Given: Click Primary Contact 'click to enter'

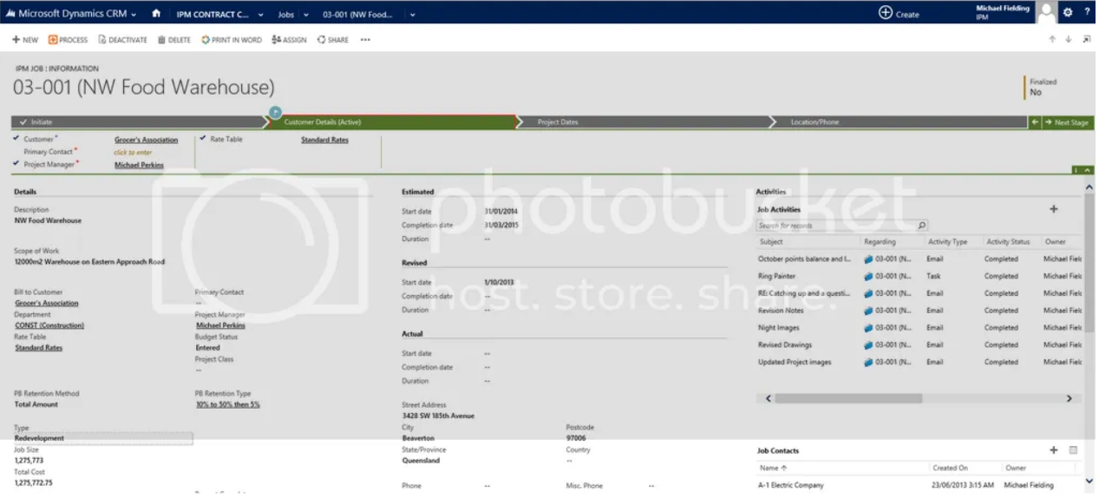Looking at the screenshot, I should coord(133,152).
